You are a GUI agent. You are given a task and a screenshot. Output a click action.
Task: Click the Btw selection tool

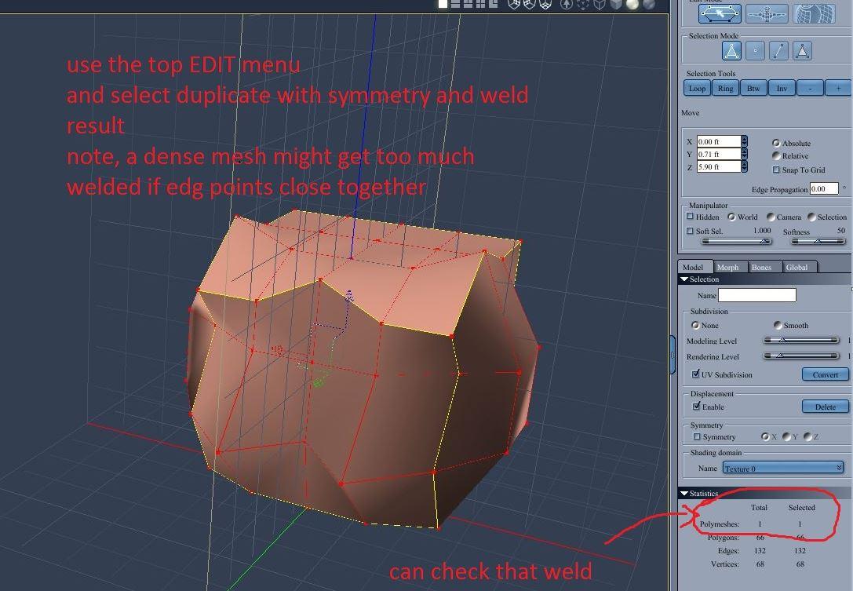[x=753, y=88]
